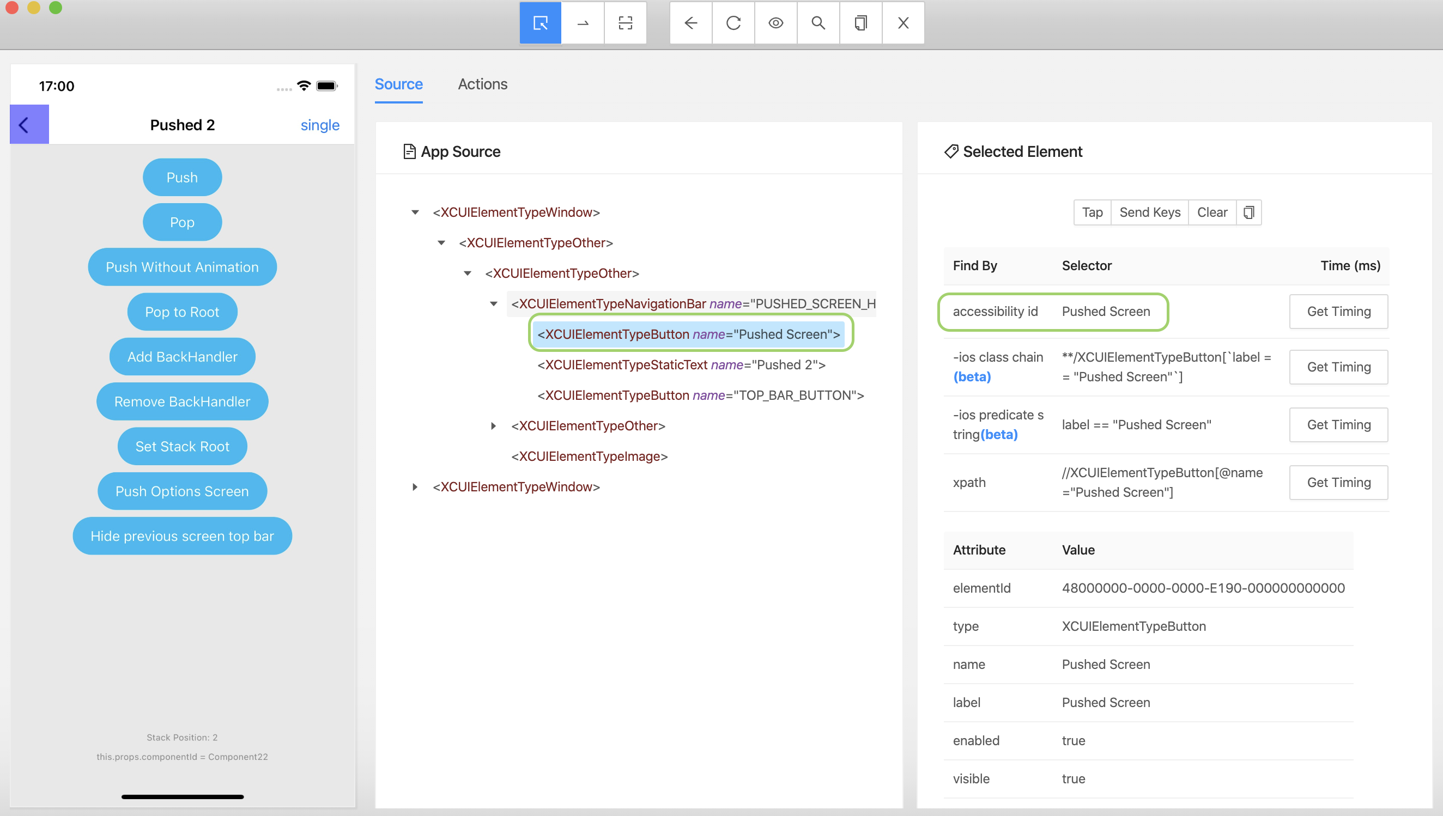
Task: Refresh source and screenshot
Action: pyautogui.click(x=733, y=23)
